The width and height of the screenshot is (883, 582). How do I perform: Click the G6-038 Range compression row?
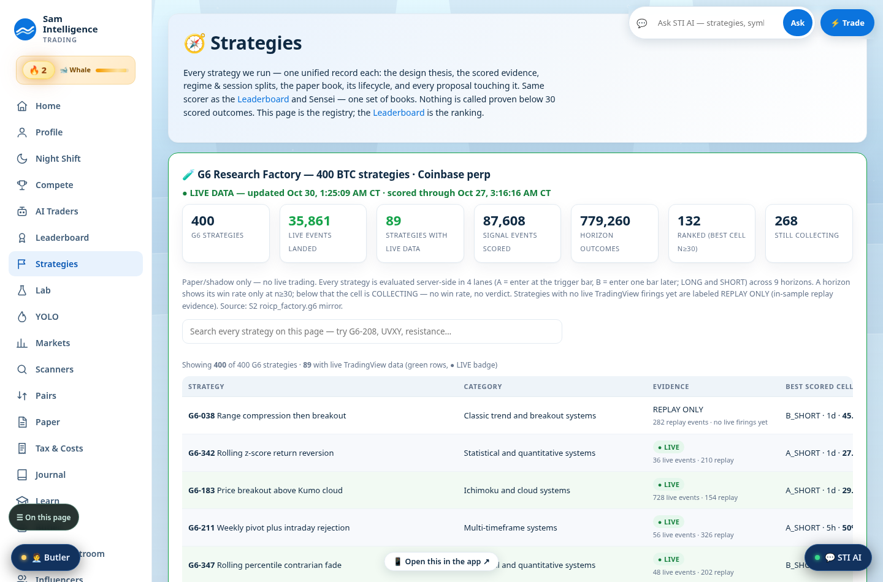[518, 415]
